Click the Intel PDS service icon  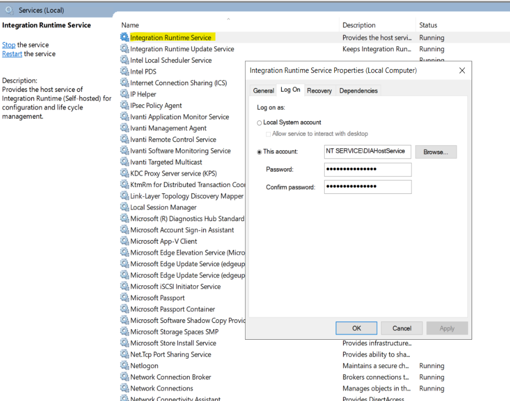(x=125, y=71)
